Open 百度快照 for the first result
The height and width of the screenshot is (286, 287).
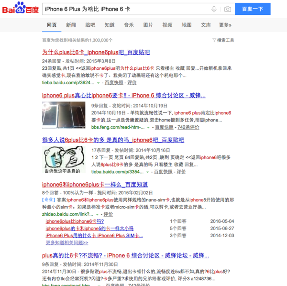[x=114, y=83]
